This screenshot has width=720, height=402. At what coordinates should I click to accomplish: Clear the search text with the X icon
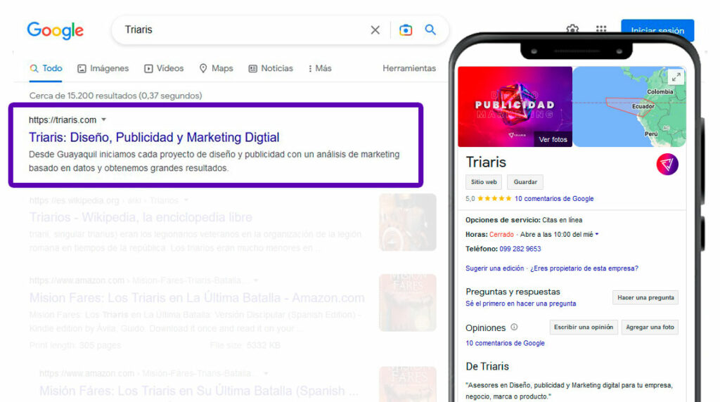[x=375, y=30]
